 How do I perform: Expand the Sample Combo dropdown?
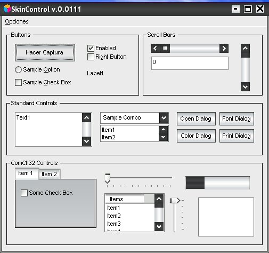click(164, 118)
